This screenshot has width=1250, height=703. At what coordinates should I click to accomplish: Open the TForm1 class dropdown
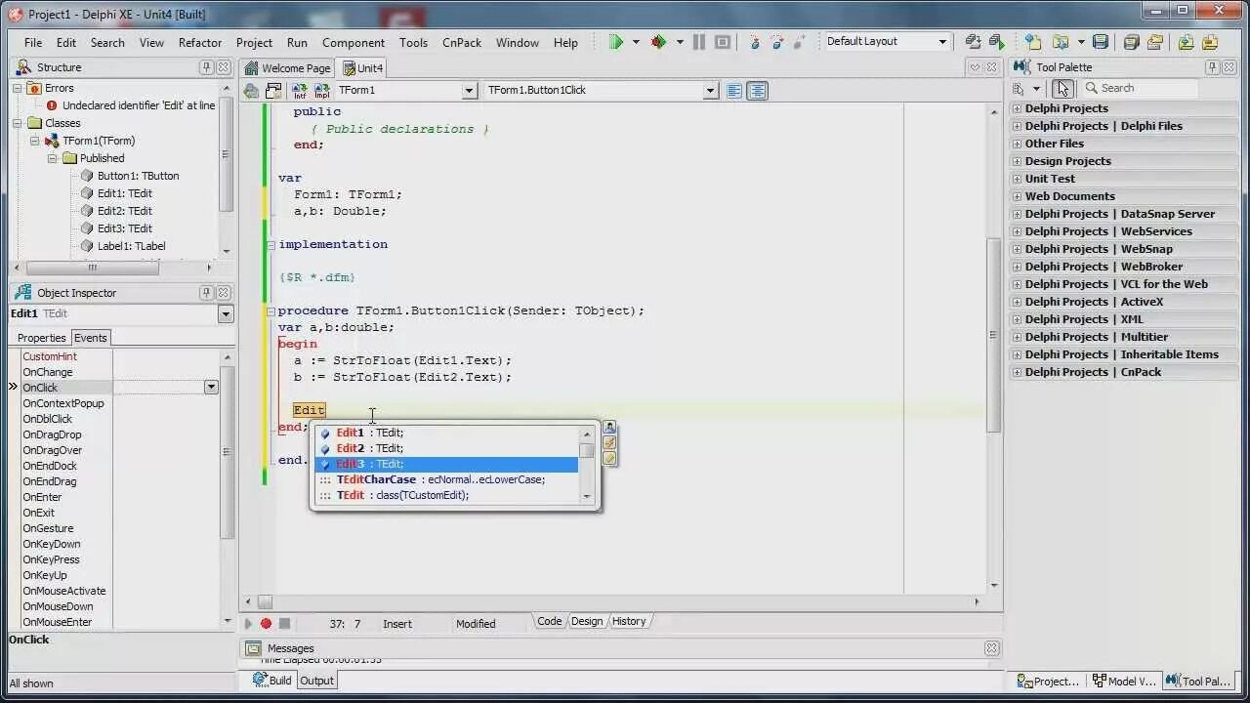point(469,90)
